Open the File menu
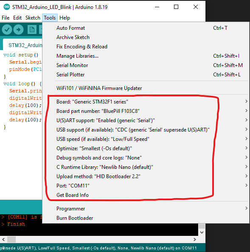This screenshot has width=250, height=252. coord(6,18)
